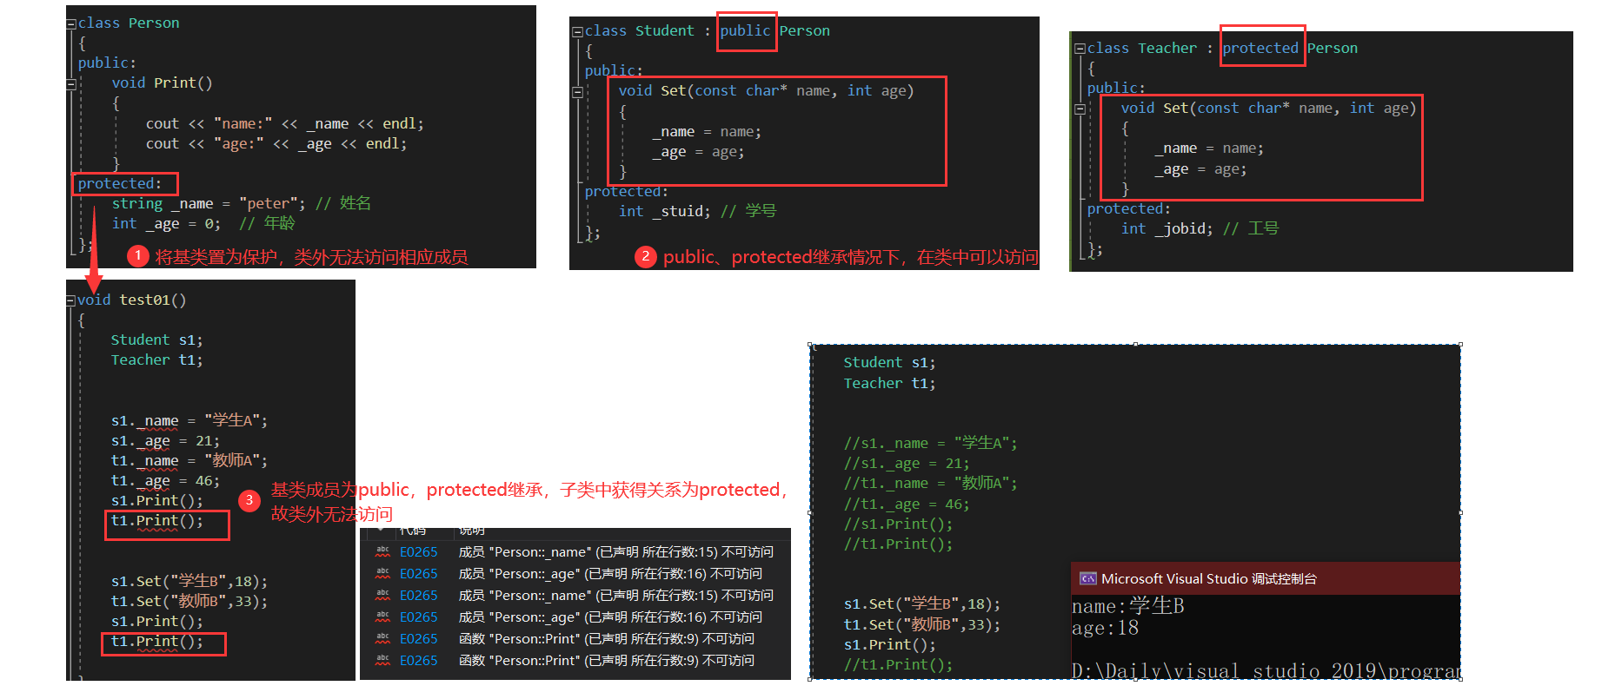
Task: Click the 'age:18' console output line
Action: 1105,628
